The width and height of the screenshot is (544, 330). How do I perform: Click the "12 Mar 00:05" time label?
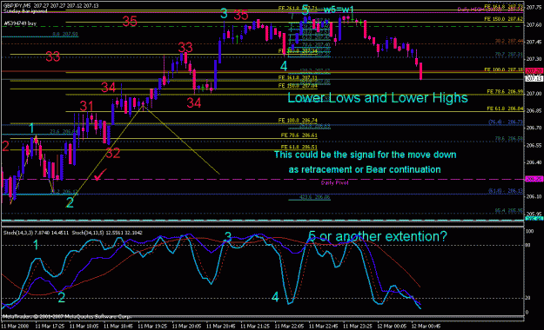coord(392,327)
